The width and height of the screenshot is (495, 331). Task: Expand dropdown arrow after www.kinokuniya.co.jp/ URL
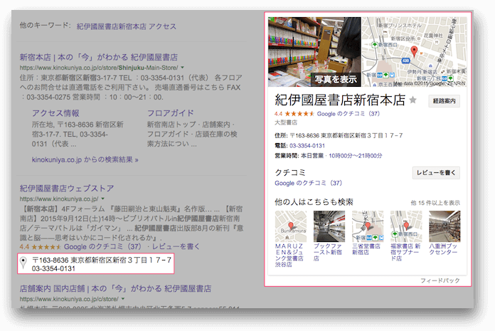point(102,199)
